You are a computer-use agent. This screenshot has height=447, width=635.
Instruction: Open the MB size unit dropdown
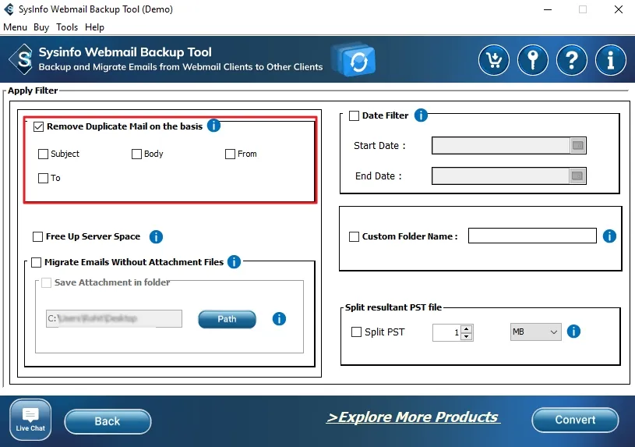pyautogui.click(x=536, y=332)
